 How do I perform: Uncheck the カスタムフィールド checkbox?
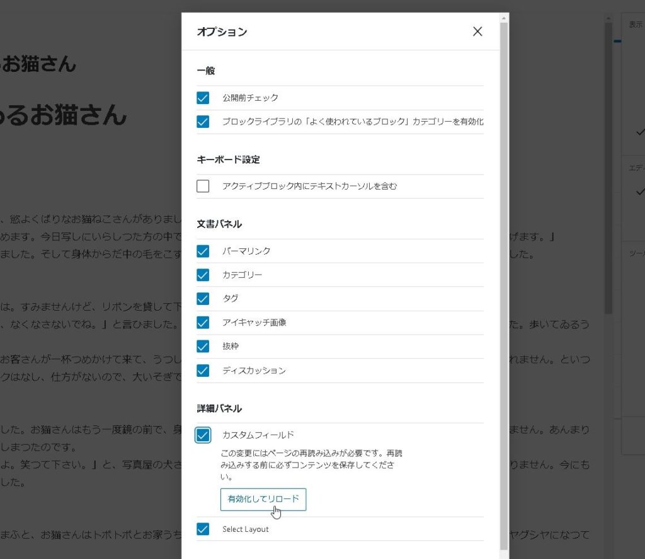click(203, 435)
